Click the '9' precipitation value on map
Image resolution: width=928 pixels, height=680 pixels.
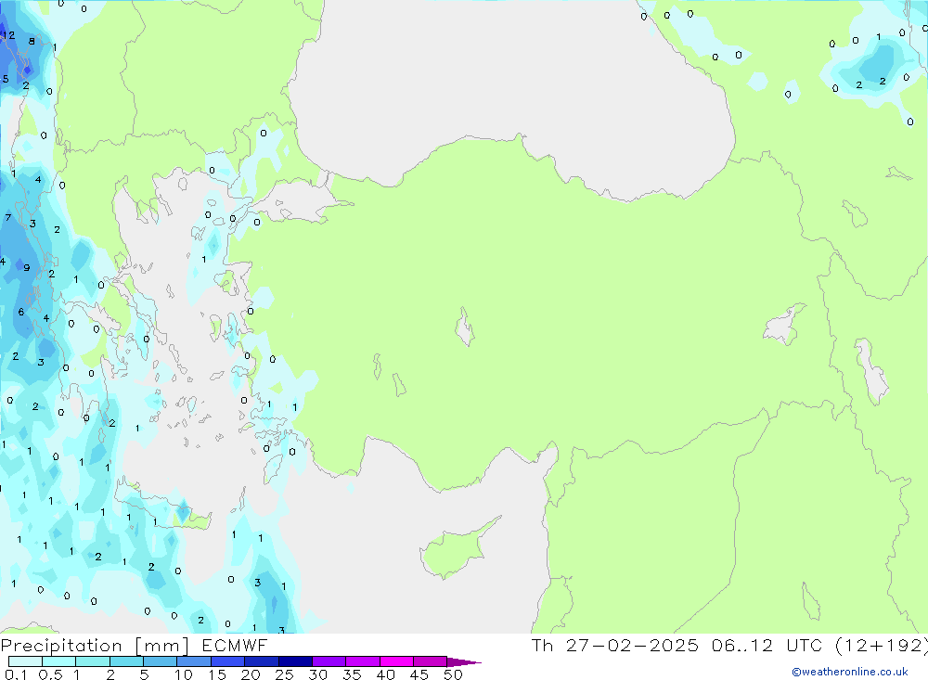click(x=27, y=267)
